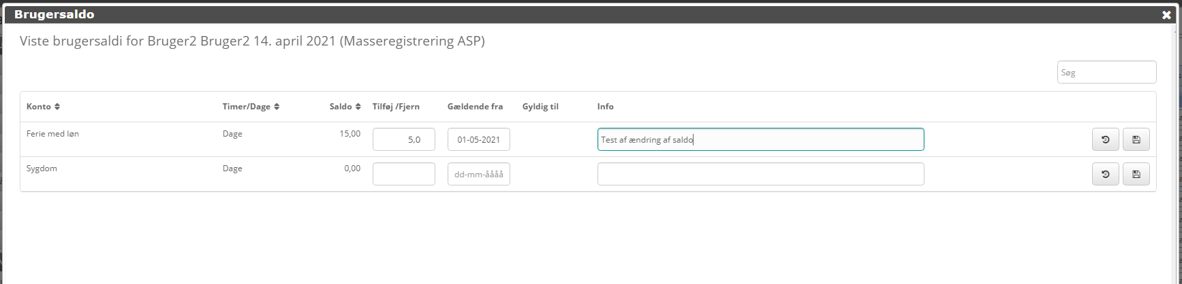Sort the table by Saldo

pyautogui.click(x=345, y=107)
